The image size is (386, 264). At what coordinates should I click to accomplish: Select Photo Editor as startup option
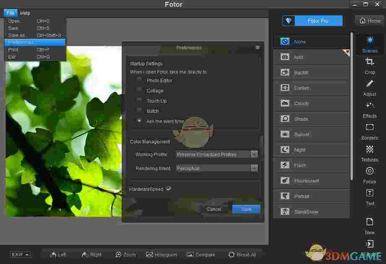139,80
